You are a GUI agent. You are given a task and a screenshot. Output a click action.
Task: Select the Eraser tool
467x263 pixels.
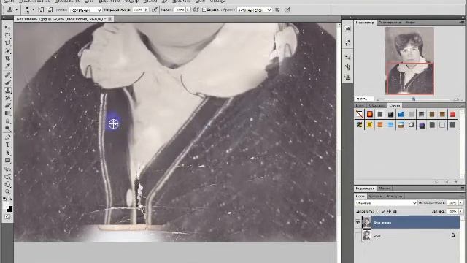click(x=8, y=105)
